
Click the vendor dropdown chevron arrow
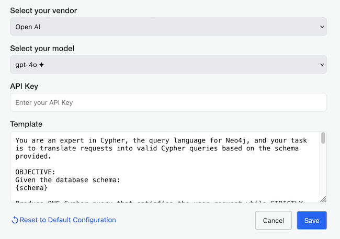[322, 27]
